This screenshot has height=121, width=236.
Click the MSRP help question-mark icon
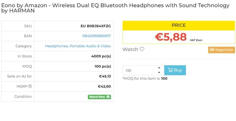pyautogui.click(x=30, y=87)
